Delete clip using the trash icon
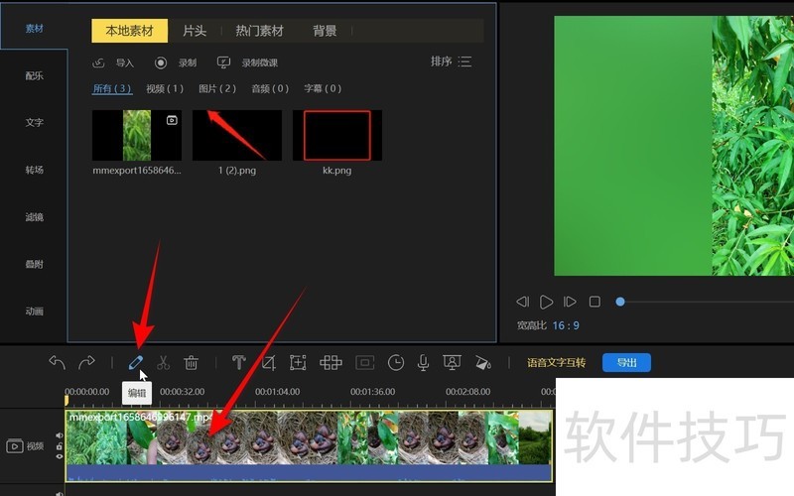Image resolution: width=794 pixels, height=496 pixels. [192, 363]
